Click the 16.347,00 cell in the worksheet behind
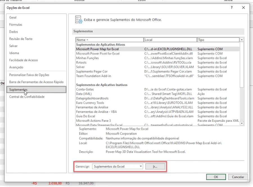Screen dimensions: 253x187 86,183
